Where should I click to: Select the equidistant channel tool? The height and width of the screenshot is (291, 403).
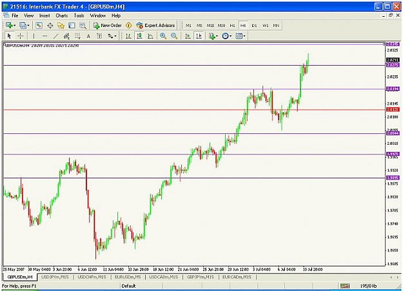pos(66,36)
